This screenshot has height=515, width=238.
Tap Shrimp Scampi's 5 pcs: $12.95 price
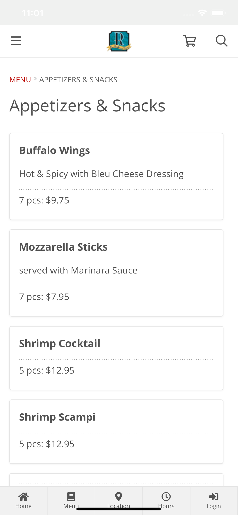click(47, 444)
